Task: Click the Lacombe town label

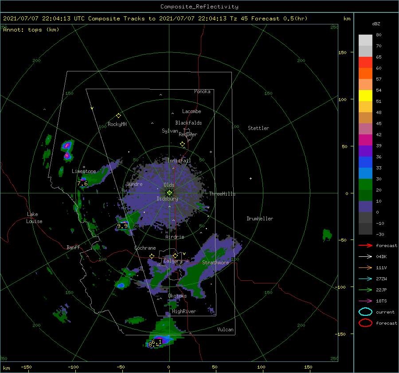Action: [192, 111]
